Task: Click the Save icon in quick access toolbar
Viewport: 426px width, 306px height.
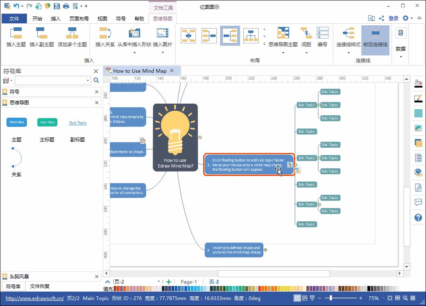Action: [x=57, y=6]
